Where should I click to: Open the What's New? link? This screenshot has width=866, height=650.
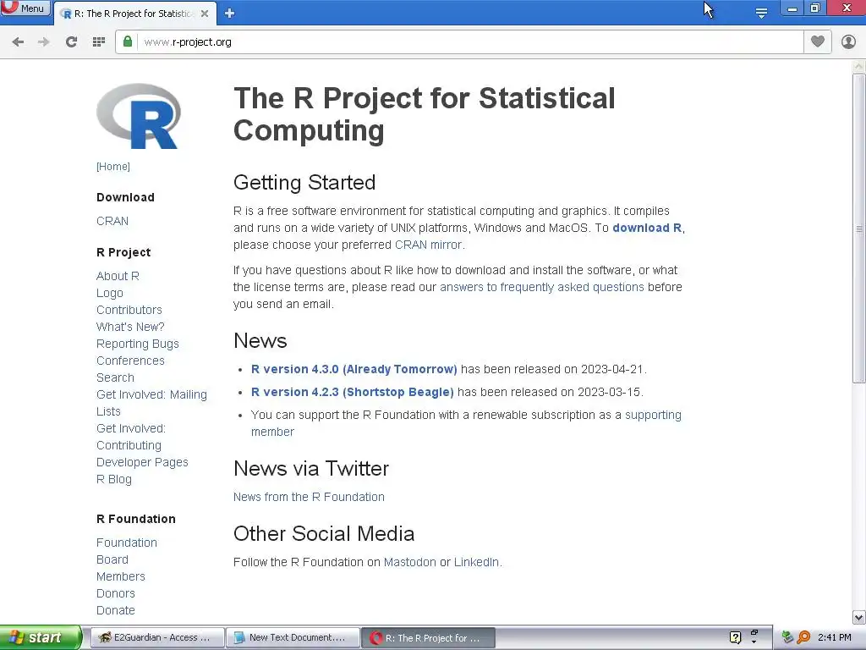tap(130, 327)
